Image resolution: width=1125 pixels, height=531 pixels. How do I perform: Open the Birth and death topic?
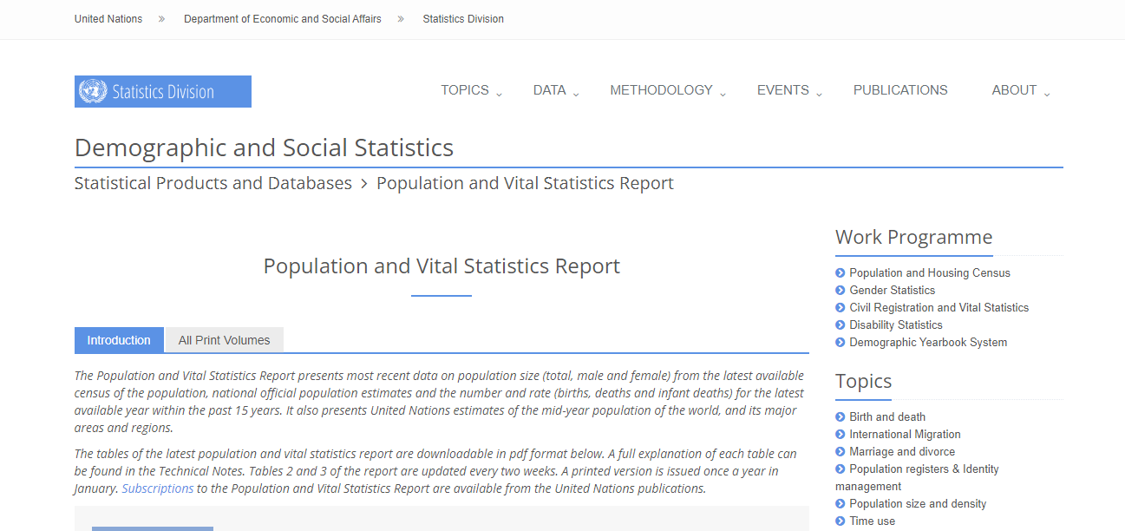(887, 416)
